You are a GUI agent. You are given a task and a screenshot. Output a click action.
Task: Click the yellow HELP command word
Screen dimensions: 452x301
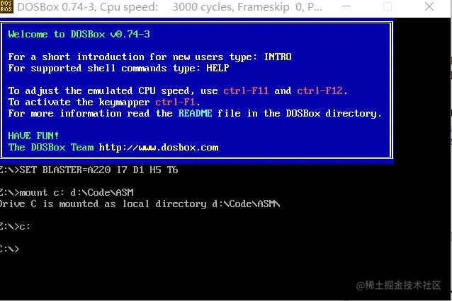click(x=217, y=68)
